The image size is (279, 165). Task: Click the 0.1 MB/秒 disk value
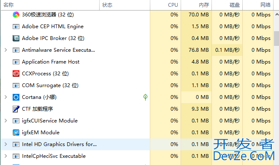[x=228, y=50]
